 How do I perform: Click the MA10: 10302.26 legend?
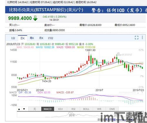point(45,47)
